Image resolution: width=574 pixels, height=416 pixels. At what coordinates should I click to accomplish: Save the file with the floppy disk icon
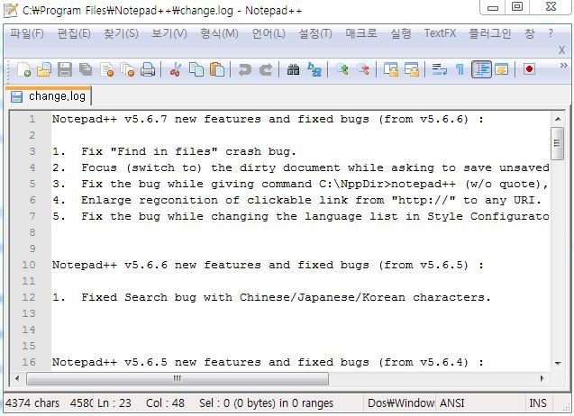[x=65, y=69]
